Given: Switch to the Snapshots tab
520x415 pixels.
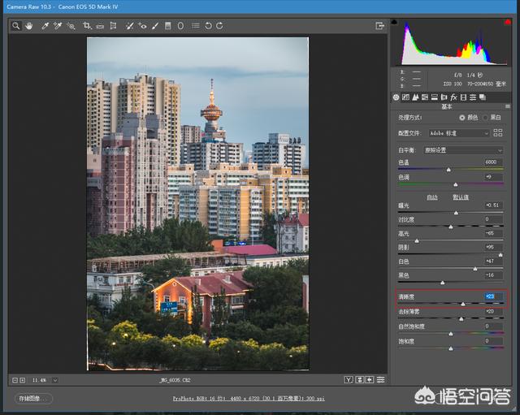Looking at the screenshot, I should click(x=483, y=97).
